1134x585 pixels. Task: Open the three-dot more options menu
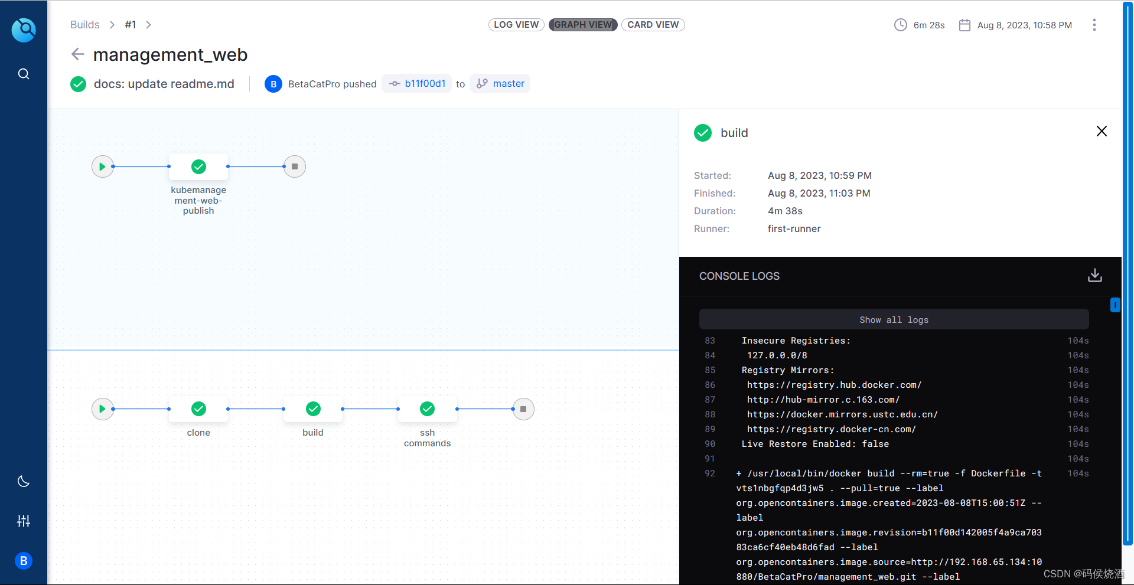[x=1094, y=25]
